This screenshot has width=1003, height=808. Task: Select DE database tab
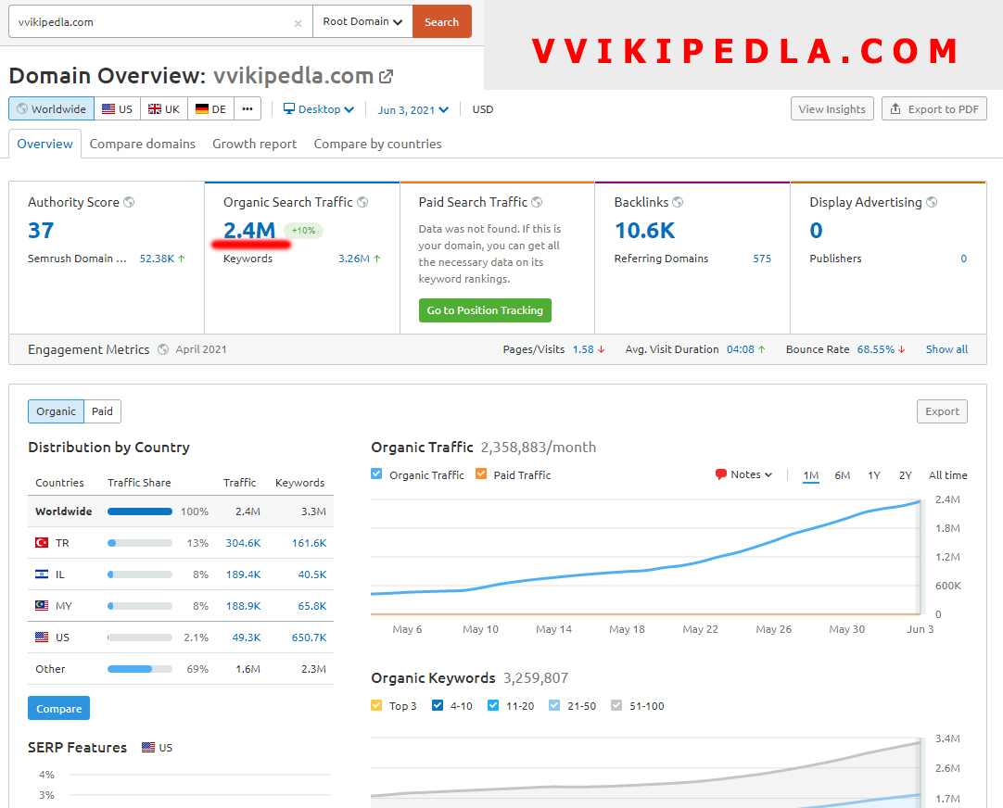click(x=211, y=108)
